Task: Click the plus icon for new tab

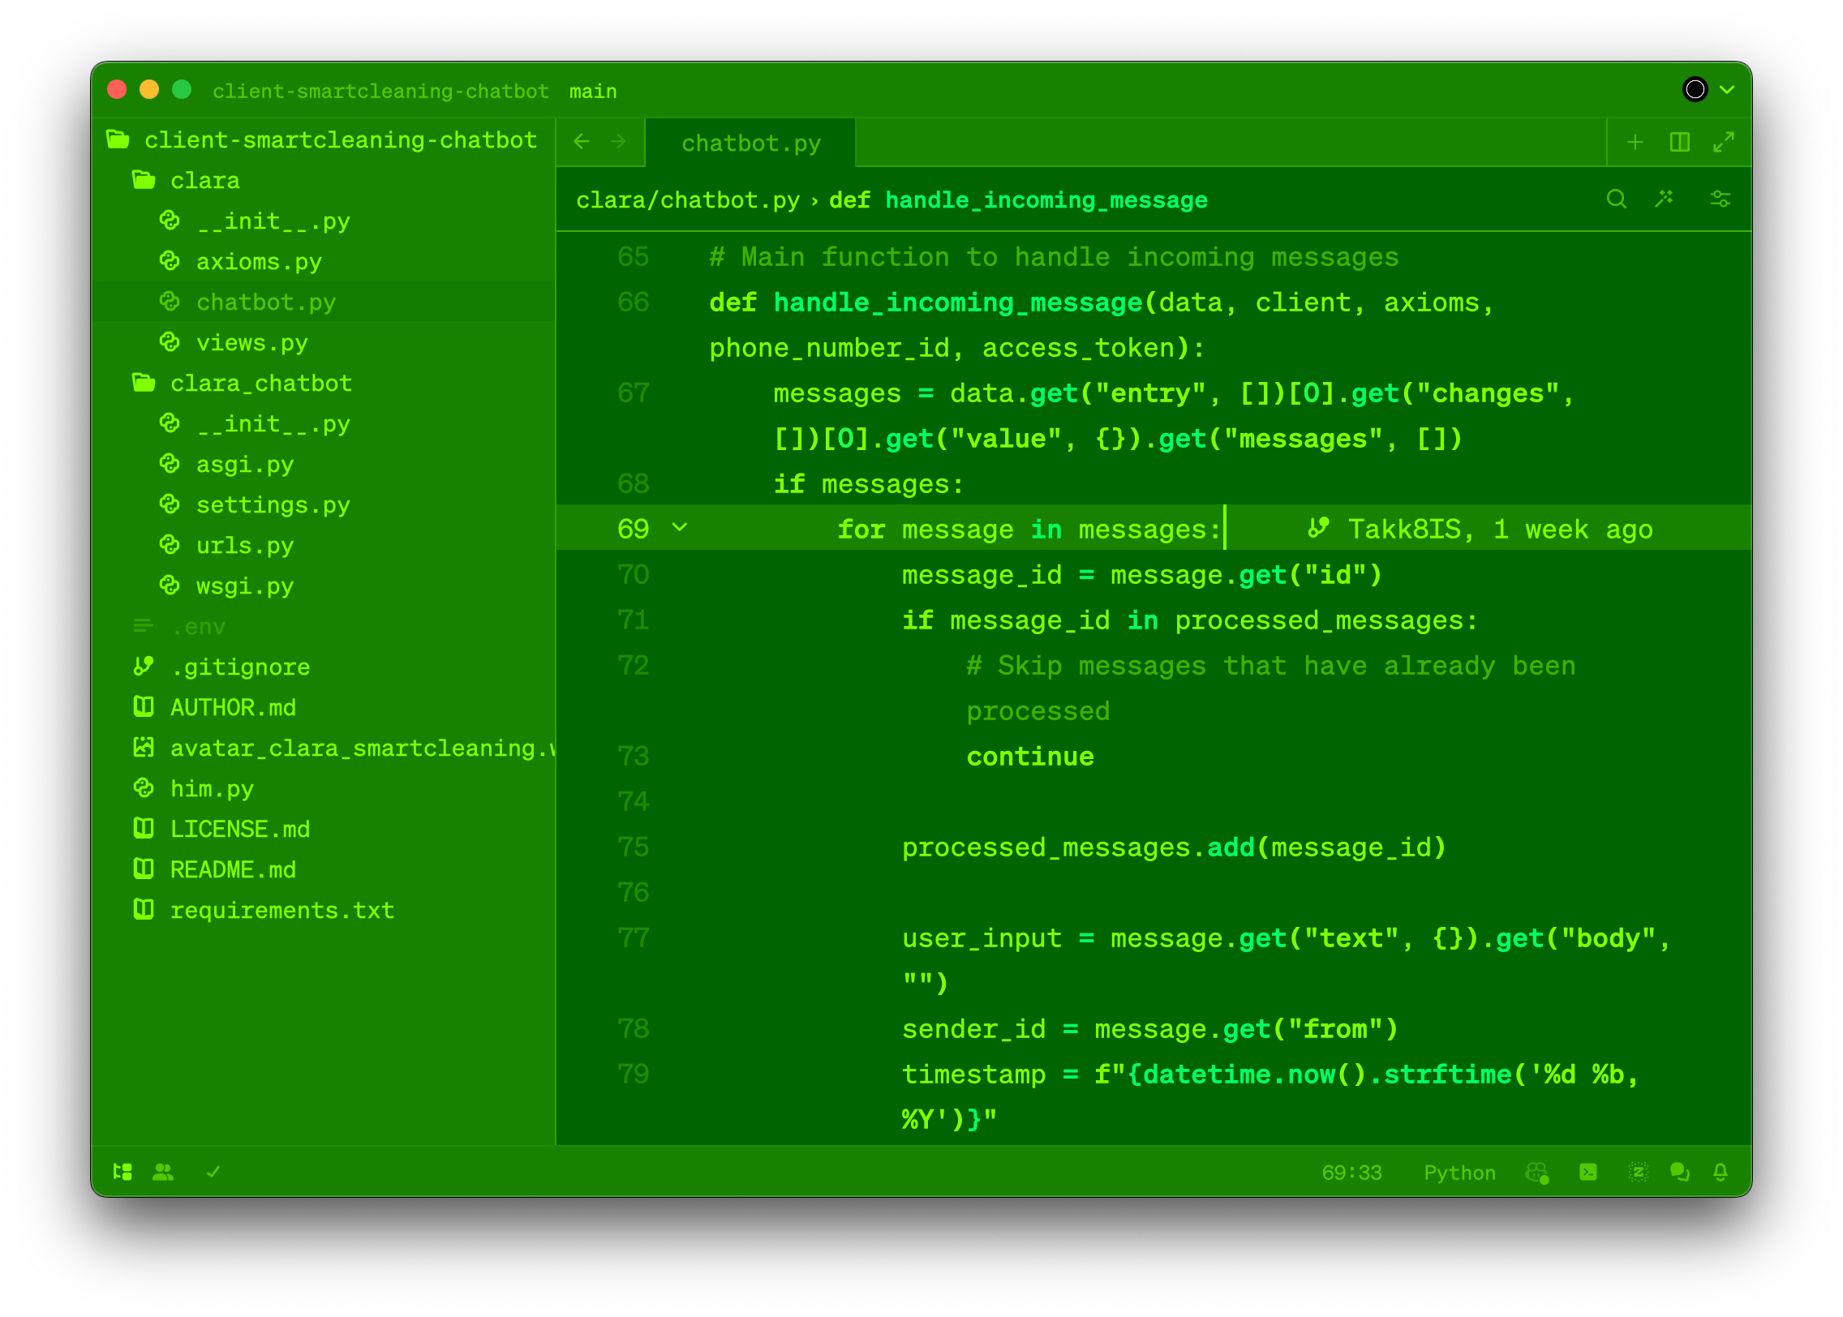Action: point(1635,142)
